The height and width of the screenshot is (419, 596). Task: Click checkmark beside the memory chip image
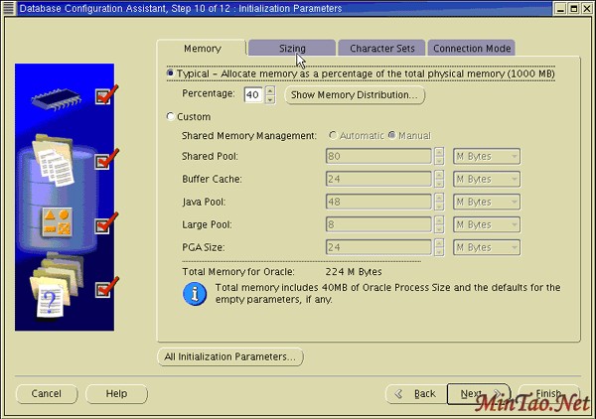(x=105, y=95)
